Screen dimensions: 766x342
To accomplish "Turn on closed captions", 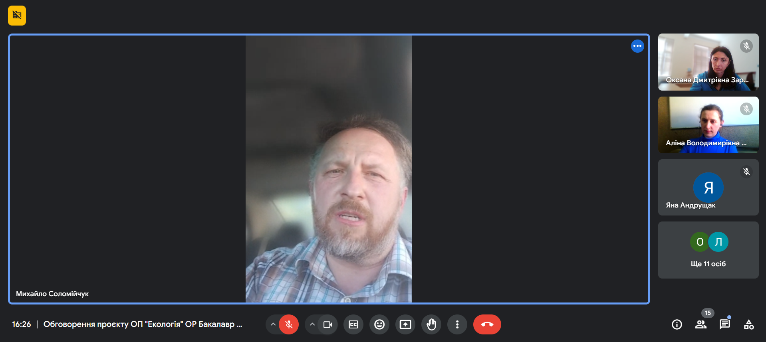I will pyautogui.click(x=353, y=324).
